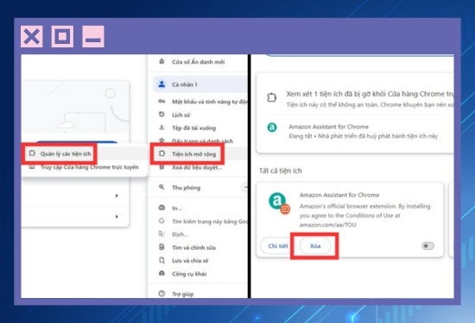Open 'Công cụ khác' entry
The width and height of the screenshot is (475, 323).
(189, 274)
